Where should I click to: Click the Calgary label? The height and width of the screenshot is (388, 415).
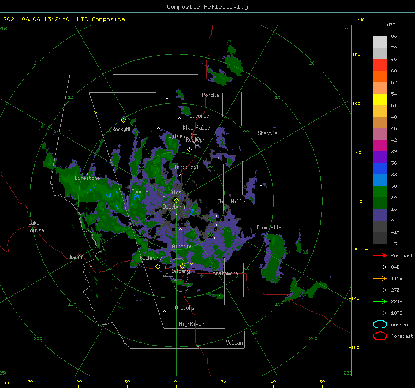180,271
